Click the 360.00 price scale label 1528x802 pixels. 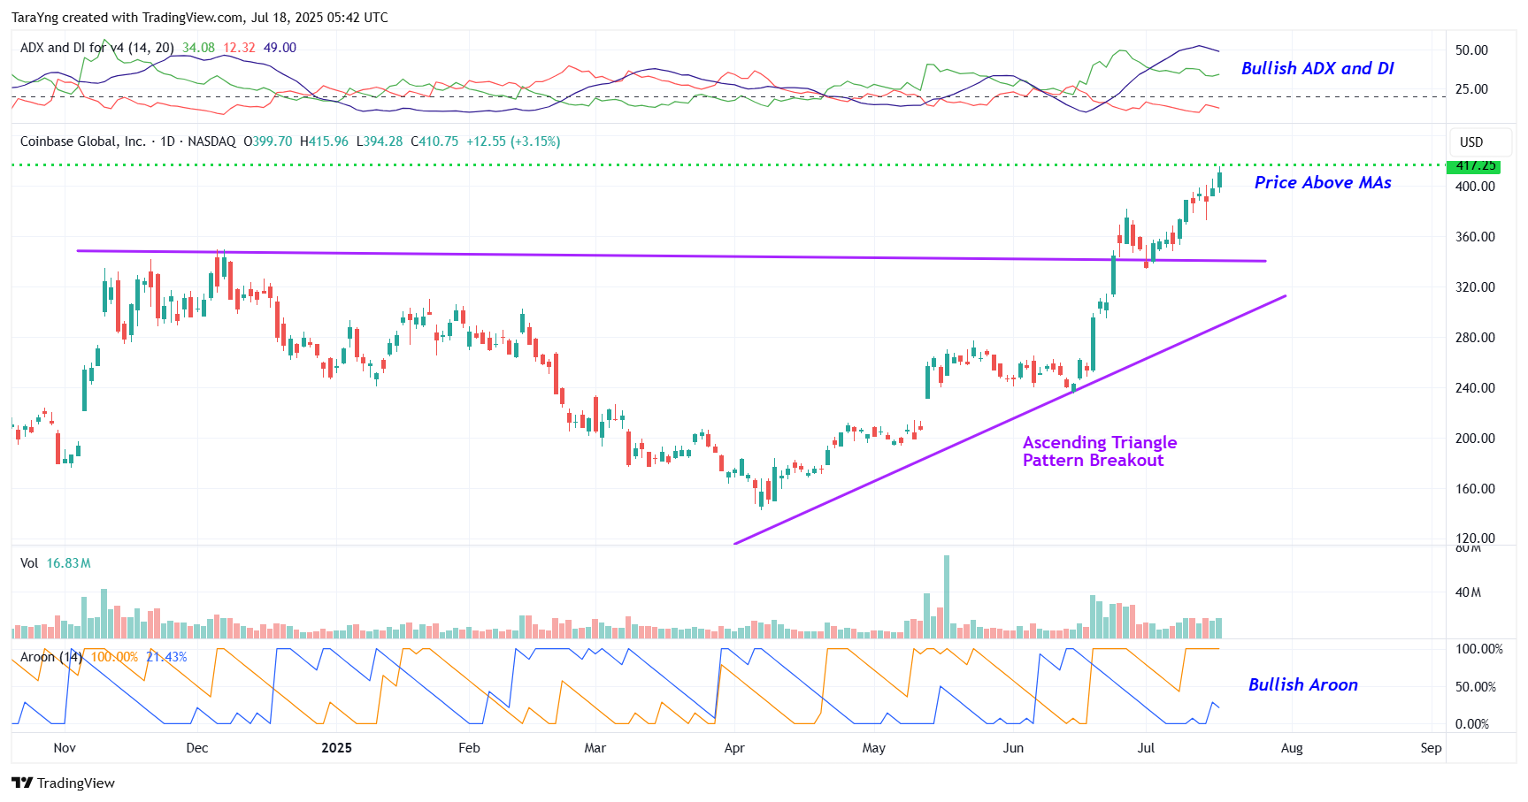1475,237
